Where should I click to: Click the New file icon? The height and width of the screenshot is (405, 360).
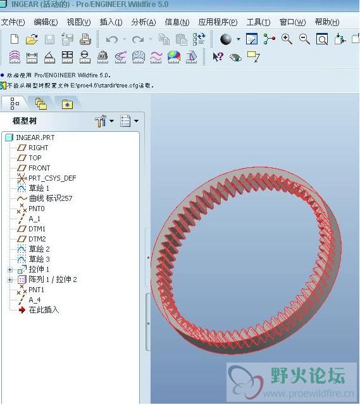tap(15, 39)
